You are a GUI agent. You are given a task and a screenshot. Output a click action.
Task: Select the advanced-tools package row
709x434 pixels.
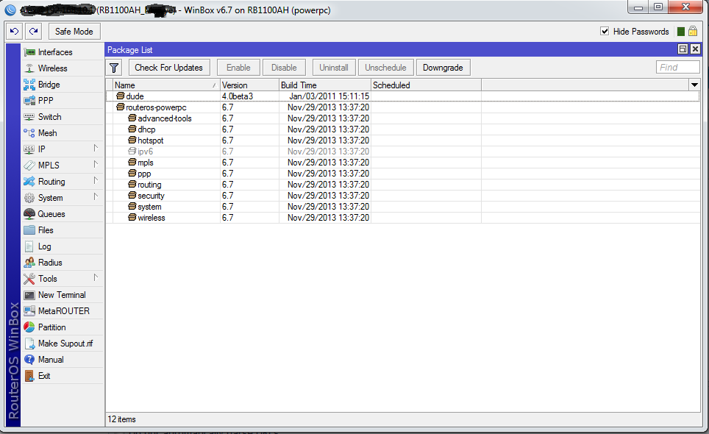pyautogui.click(x=402, y=118)
